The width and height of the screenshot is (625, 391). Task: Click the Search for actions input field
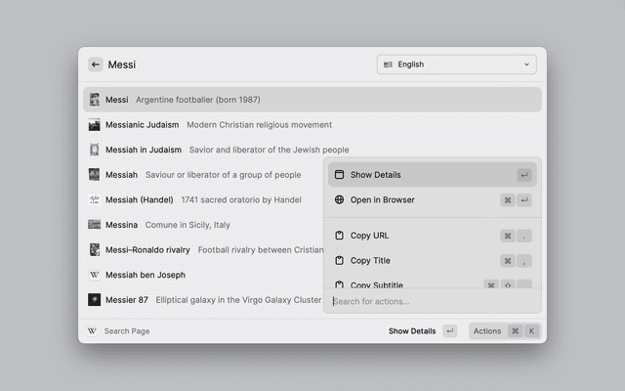click(430, 301)
